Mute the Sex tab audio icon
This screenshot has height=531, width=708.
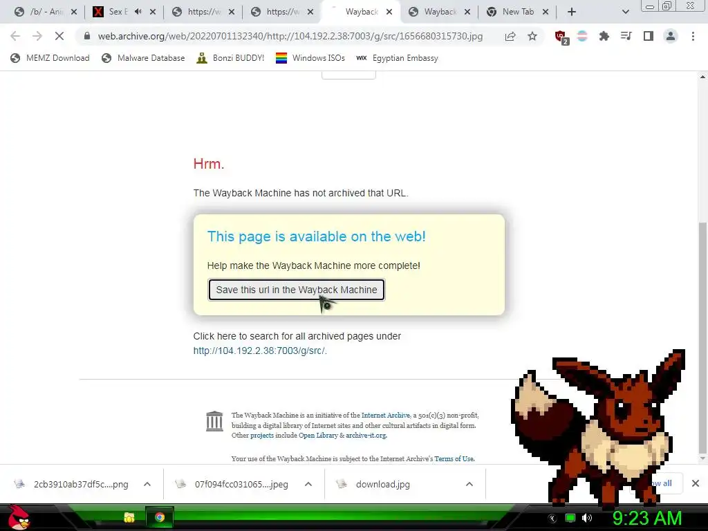tap(138, 12)
